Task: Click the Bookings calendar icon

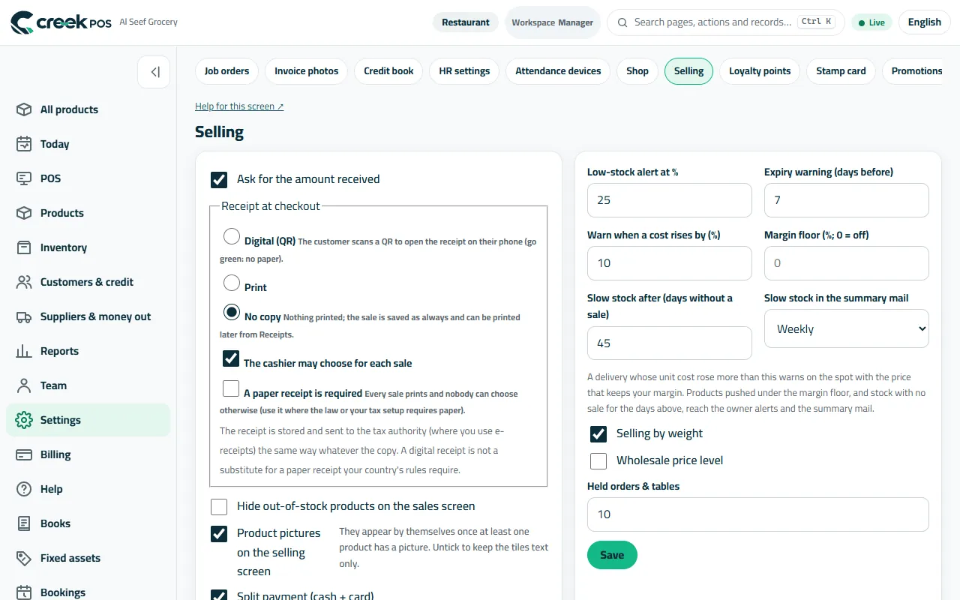Action: click(24, 592)
